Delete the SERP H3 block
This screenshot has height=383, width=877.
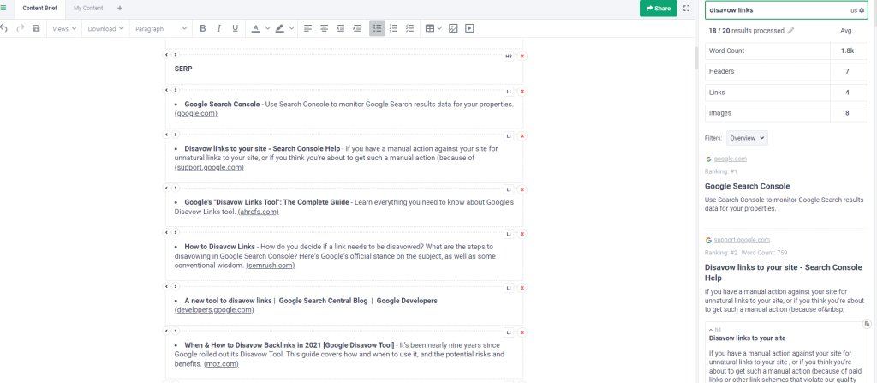click(x=522, y=57)
